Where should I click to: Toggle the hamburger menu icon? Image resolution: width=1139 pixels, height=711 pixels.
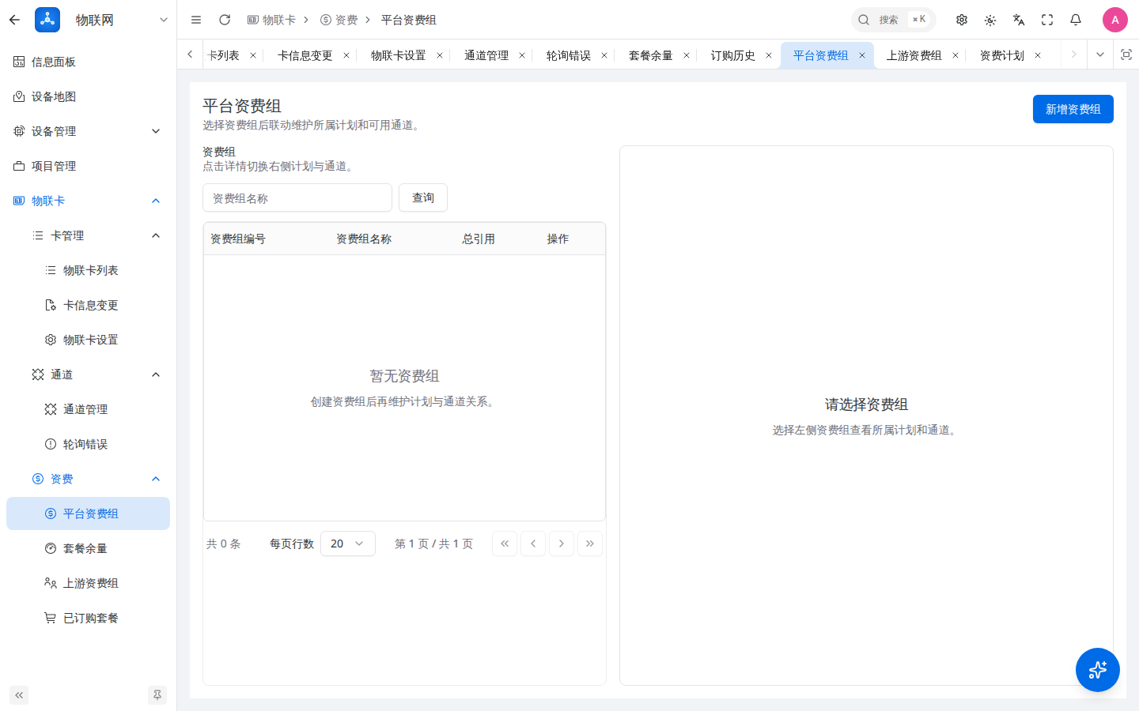click(x=196, y=20)
